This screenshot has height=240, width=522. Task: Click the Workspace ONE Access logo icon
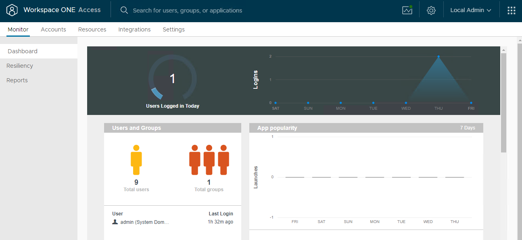pos(13,10)
